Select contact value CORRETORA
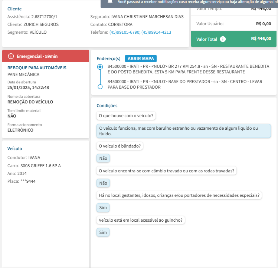Image resolution: width=278 pixels, height=268 pixels. point(120,24)
